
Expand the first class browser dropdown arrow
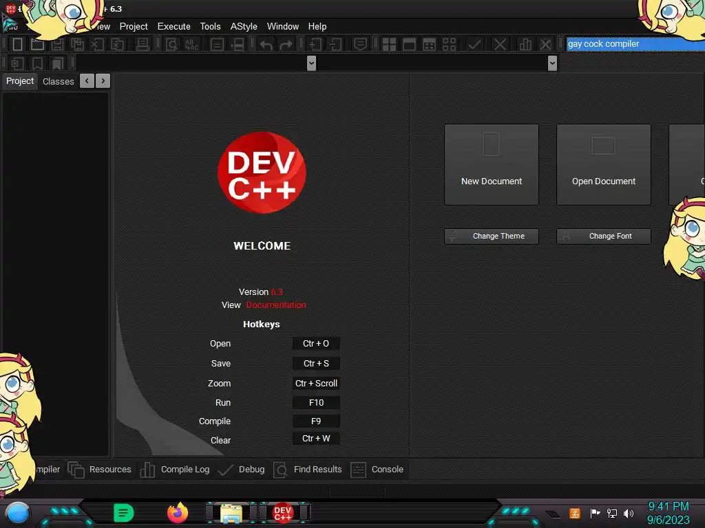tap(311, 63)
